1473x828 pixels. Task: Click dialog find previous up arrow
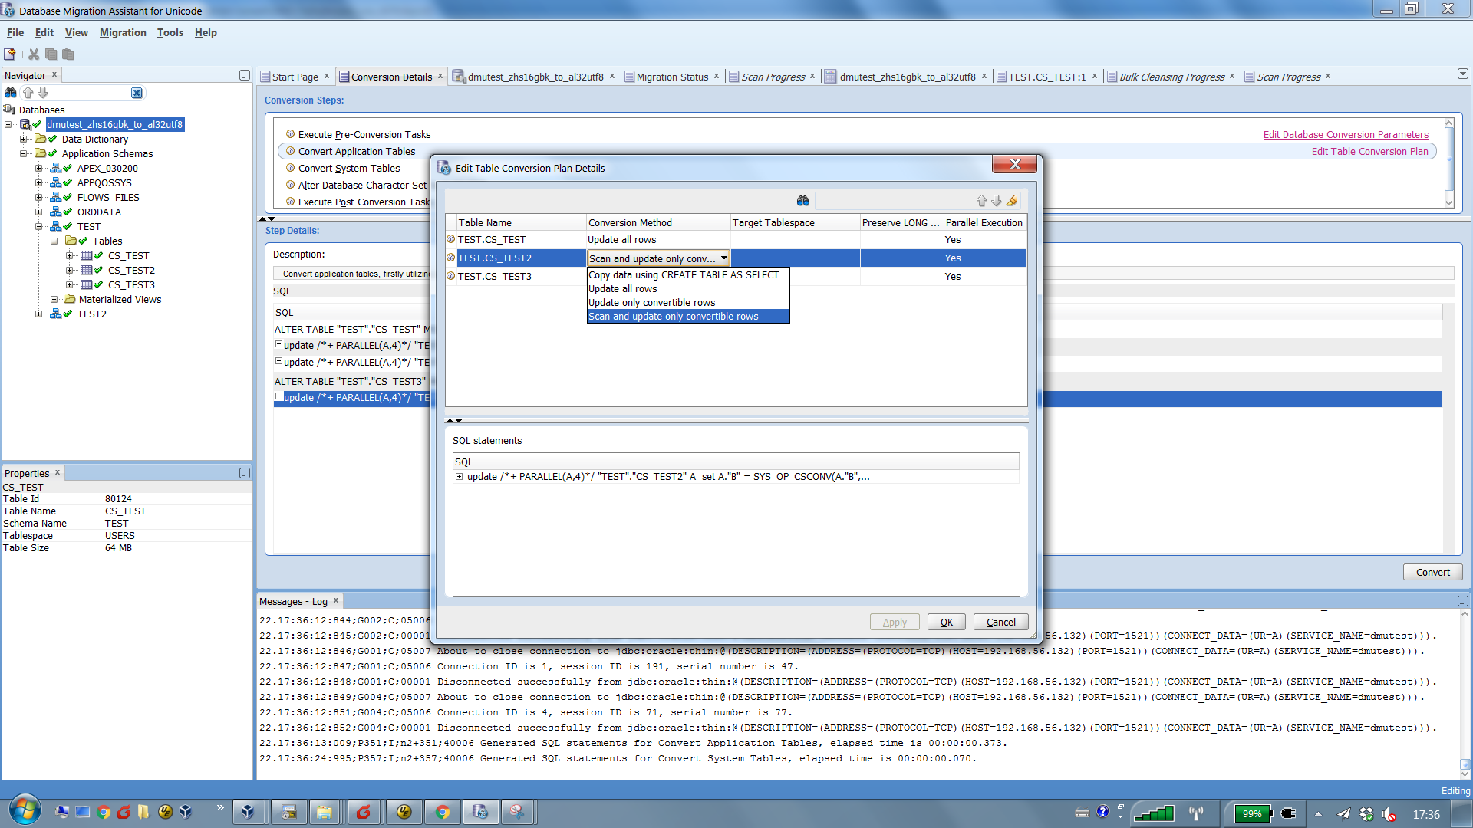(x=981, y=201)
